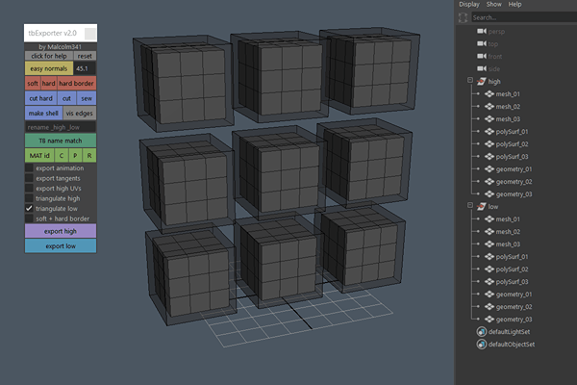577x385 pixels.
Task: Click the low group node icon
Action: click(482, 207)
